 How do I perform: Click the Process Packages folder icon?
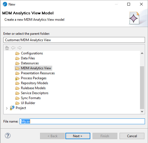click(x=17, y=78)
